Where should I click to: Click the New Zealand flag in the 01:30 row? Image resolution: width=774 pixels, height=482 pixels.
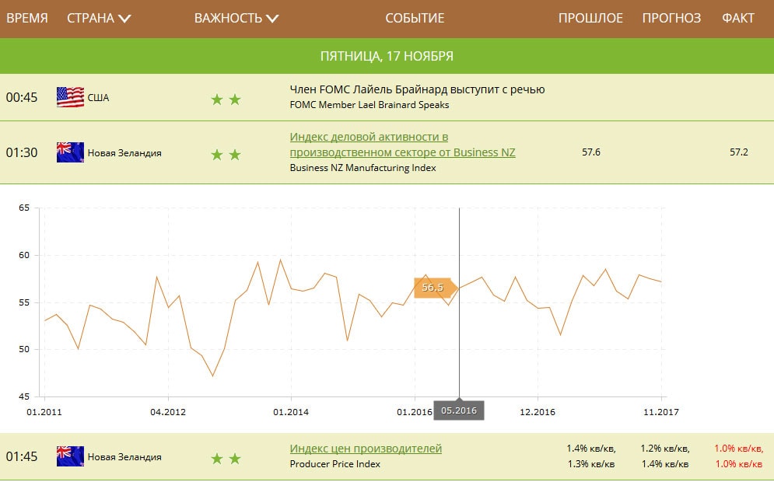click(x=70, y=152)
